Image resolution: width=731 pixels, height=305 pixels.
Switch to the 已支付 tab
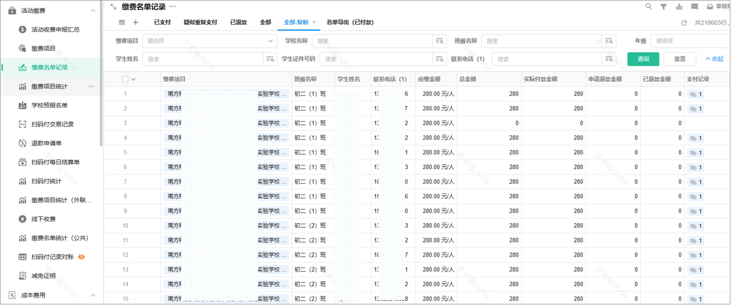162,22
